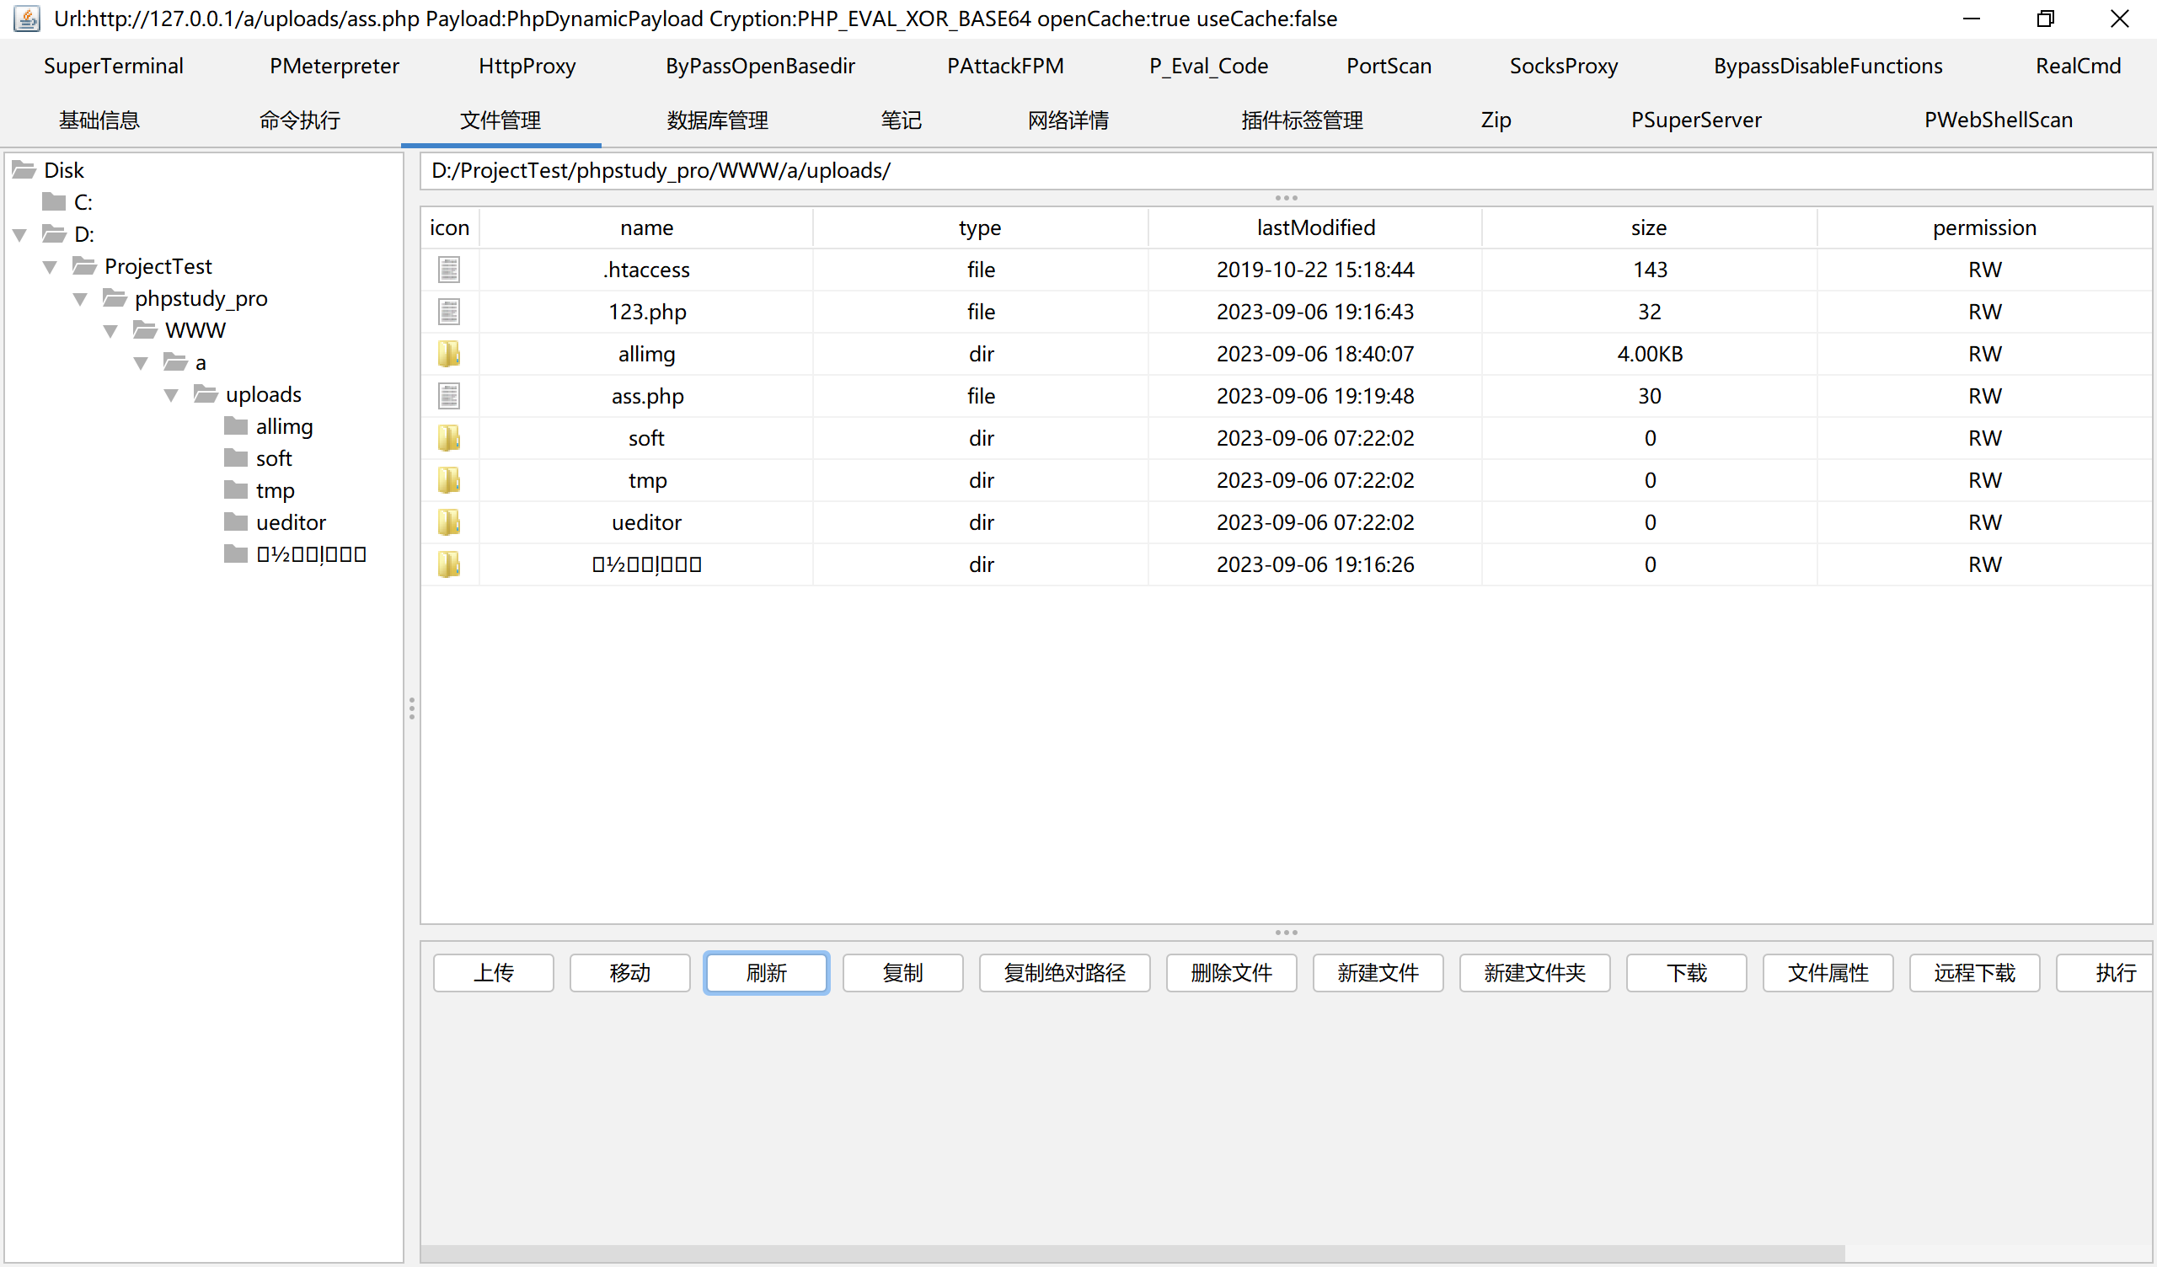Sort by size column header
This screenshot has width=2157, height=1267.
tap(1649, 227)
